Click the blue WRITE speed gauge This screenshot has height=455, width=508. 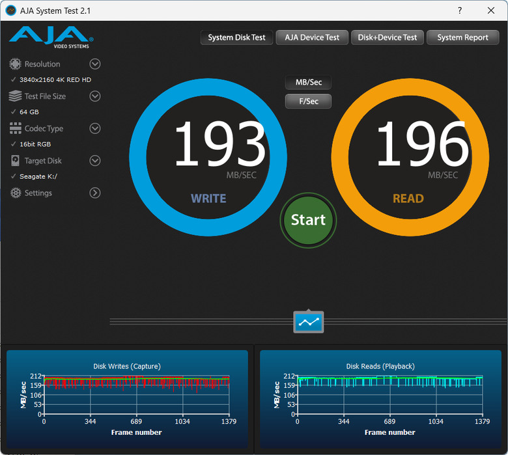point(208,158)
